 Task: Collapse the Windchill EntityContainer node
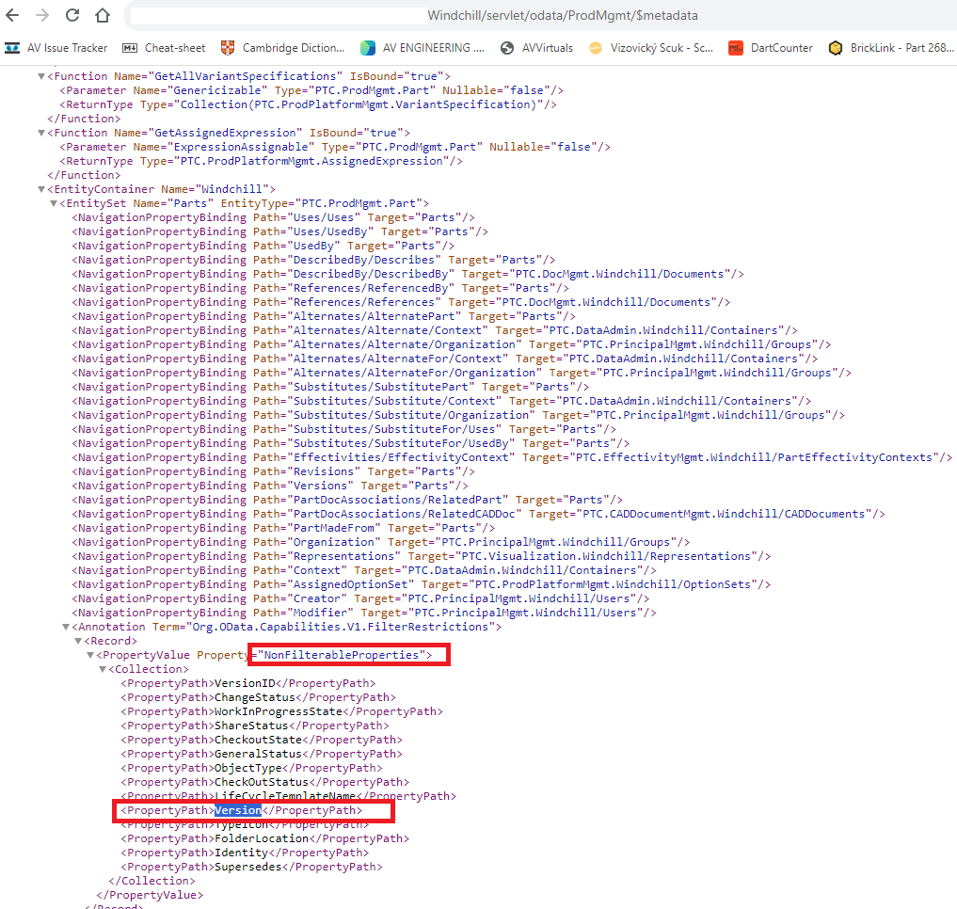[x=41, y=188]
